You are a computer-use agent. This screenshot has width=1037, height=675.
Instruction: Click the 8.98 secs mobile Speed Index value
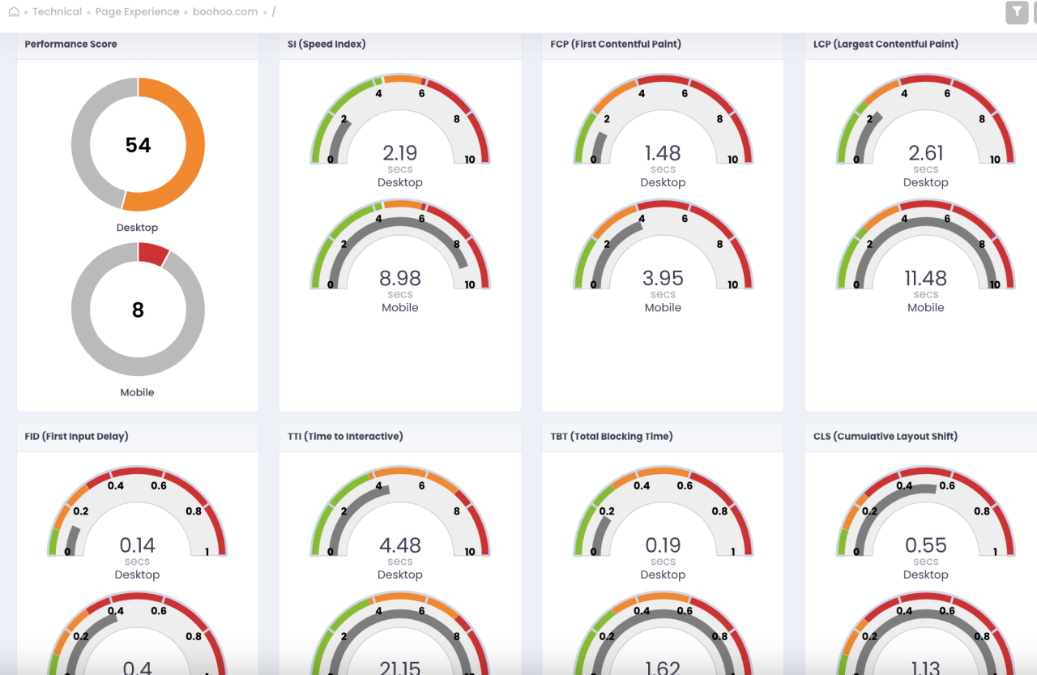click(400, 278)
